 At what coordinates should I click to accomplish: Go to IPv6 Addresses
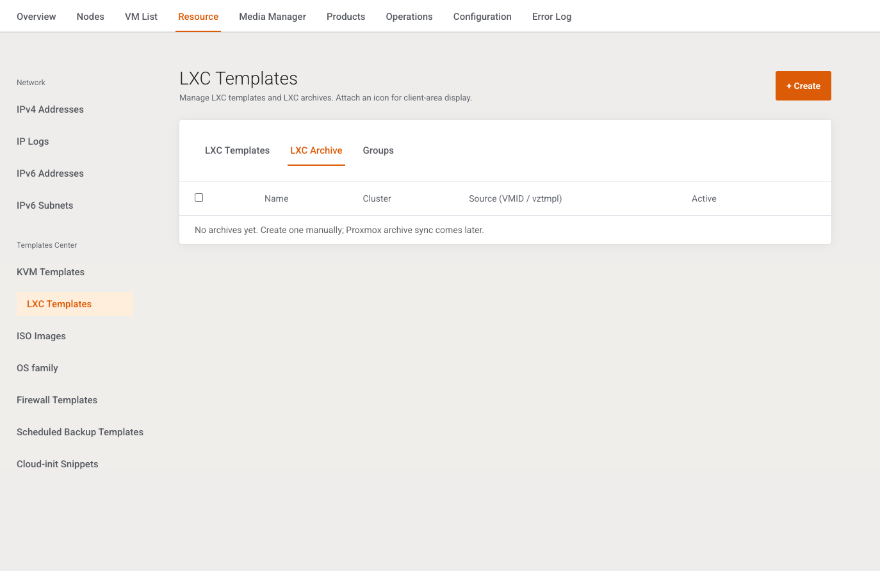(x=50, y=173)
